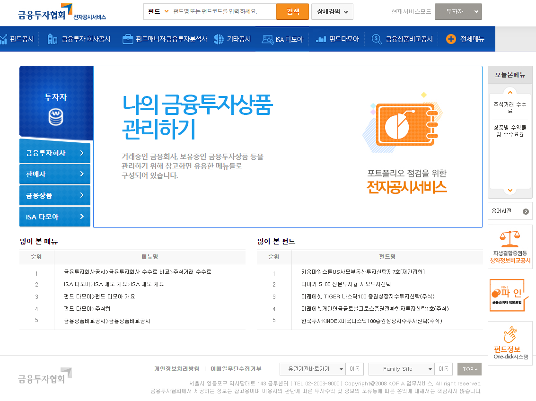Click the orange 검색 button

pyautogui.click(x=293, y=12)
